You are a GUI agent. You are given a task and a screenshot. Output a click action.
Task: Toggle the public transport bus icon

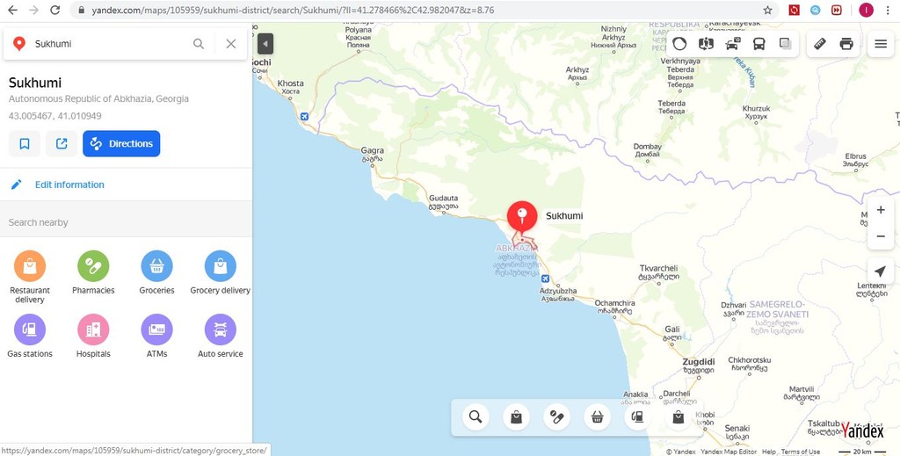pos(758,44)
